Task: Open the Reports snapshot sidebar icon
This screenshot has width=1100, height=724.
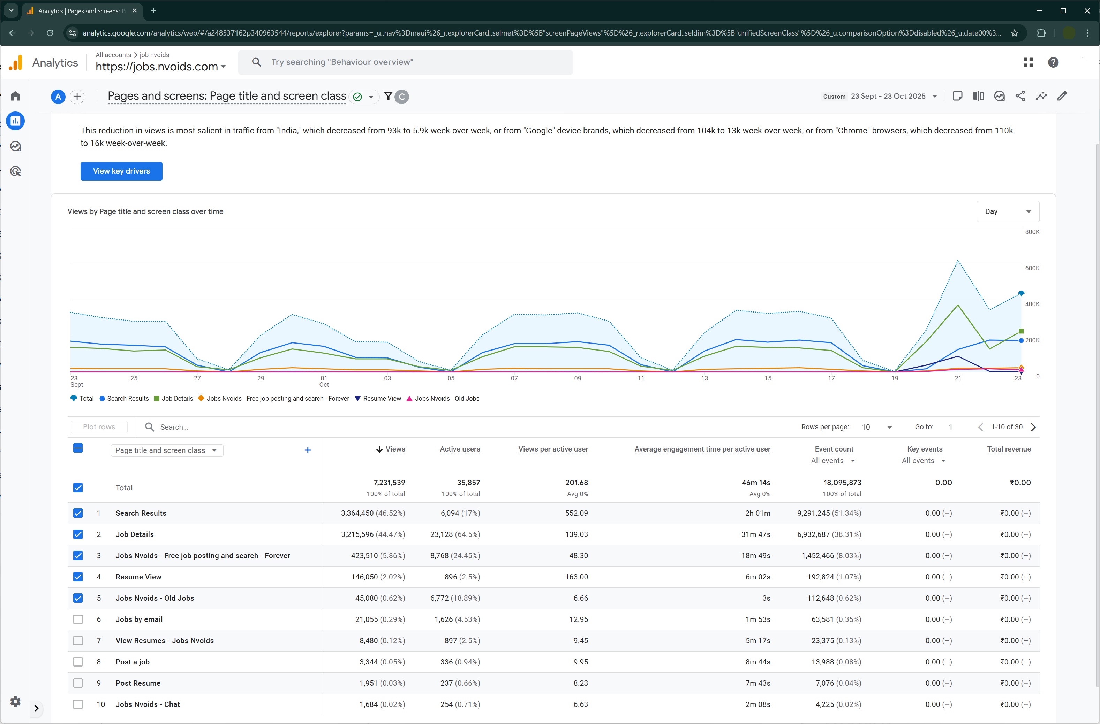Action: tap(15, 121)
